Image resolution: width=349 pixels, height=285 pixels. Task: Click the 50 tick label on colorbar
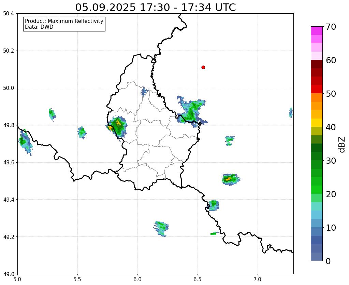331,94
